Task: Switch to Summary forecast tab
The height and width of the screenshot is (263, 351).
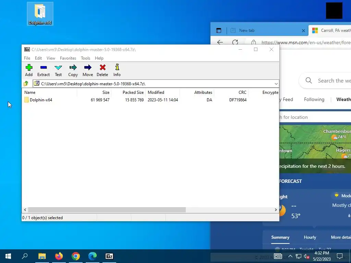Action: 280,237
